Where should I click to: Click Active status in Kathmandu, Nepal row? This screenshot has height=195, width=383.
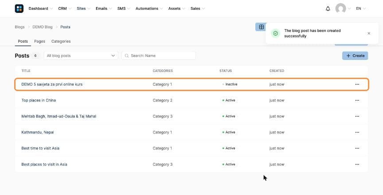point(229,132)
